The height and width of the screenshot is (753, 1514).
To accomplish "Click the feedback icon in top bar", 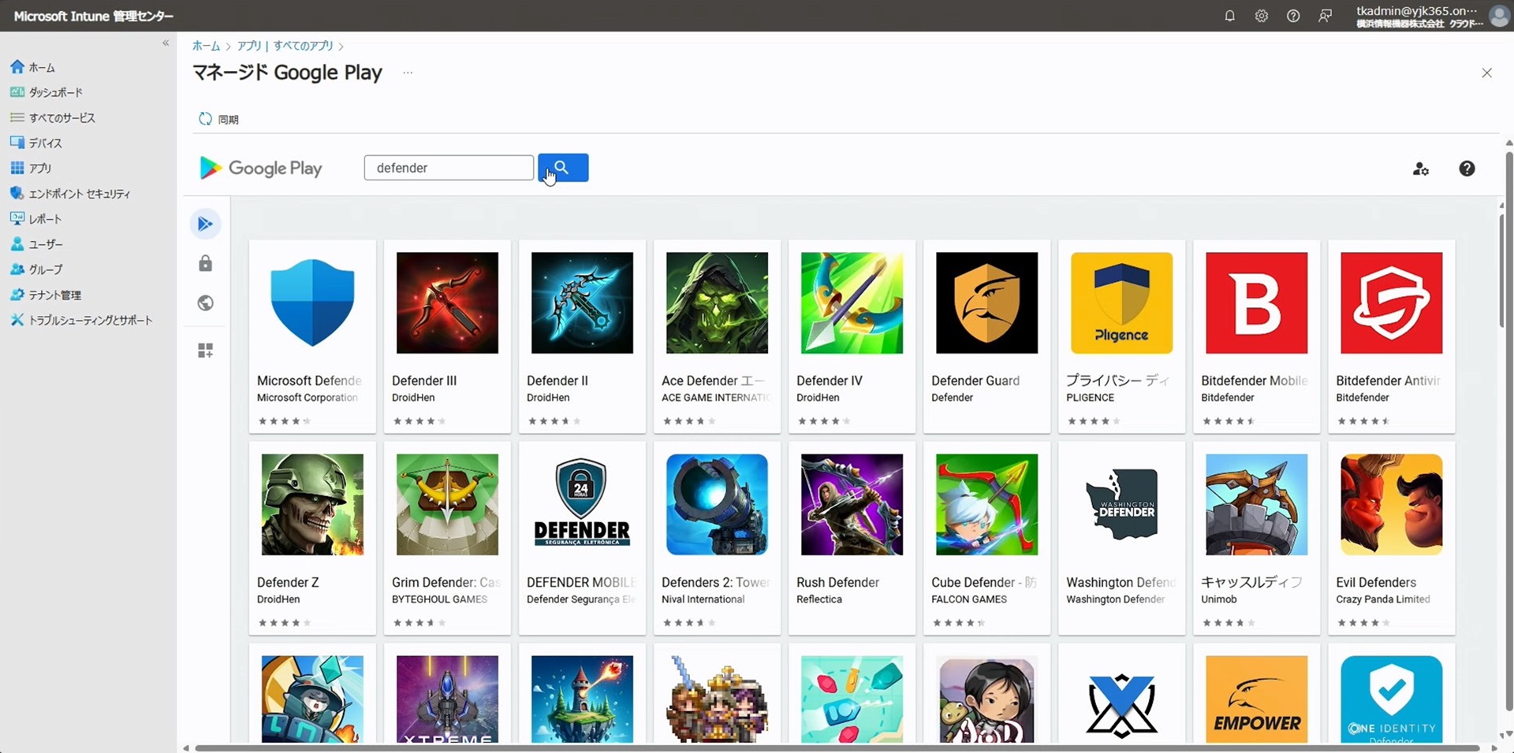I will tap(1325, 16).
